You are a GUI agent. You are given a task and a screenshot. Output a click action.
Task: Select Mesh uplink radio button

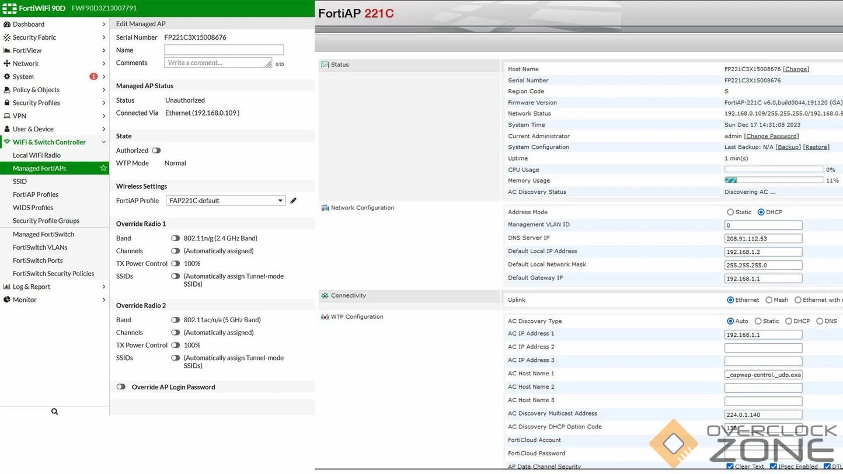click(x=769, y=300)
